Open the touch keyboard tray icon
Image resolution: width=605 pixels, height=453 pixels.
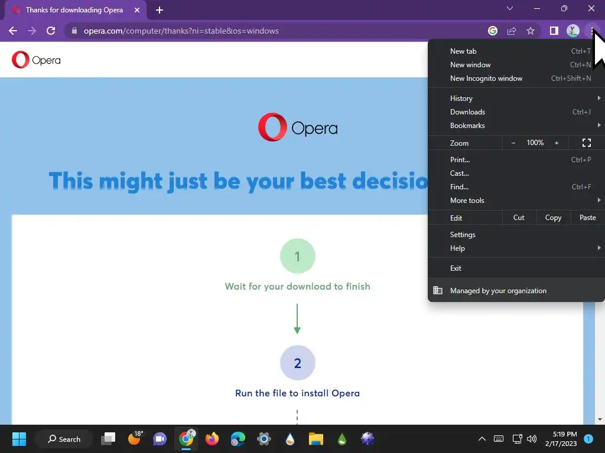499,439
